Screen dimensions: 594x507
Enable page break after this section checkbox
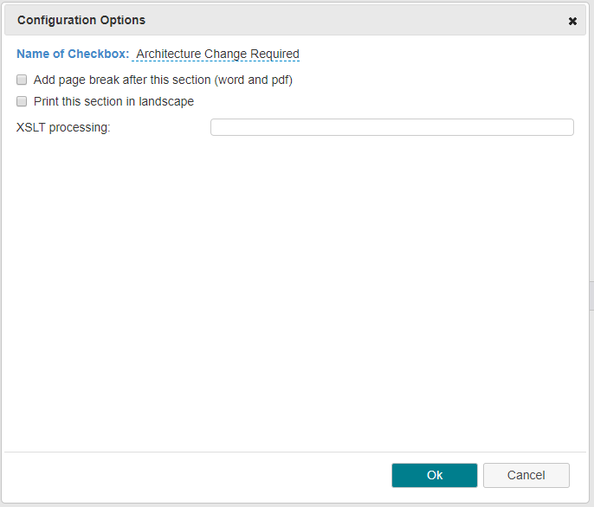point(22,80)
